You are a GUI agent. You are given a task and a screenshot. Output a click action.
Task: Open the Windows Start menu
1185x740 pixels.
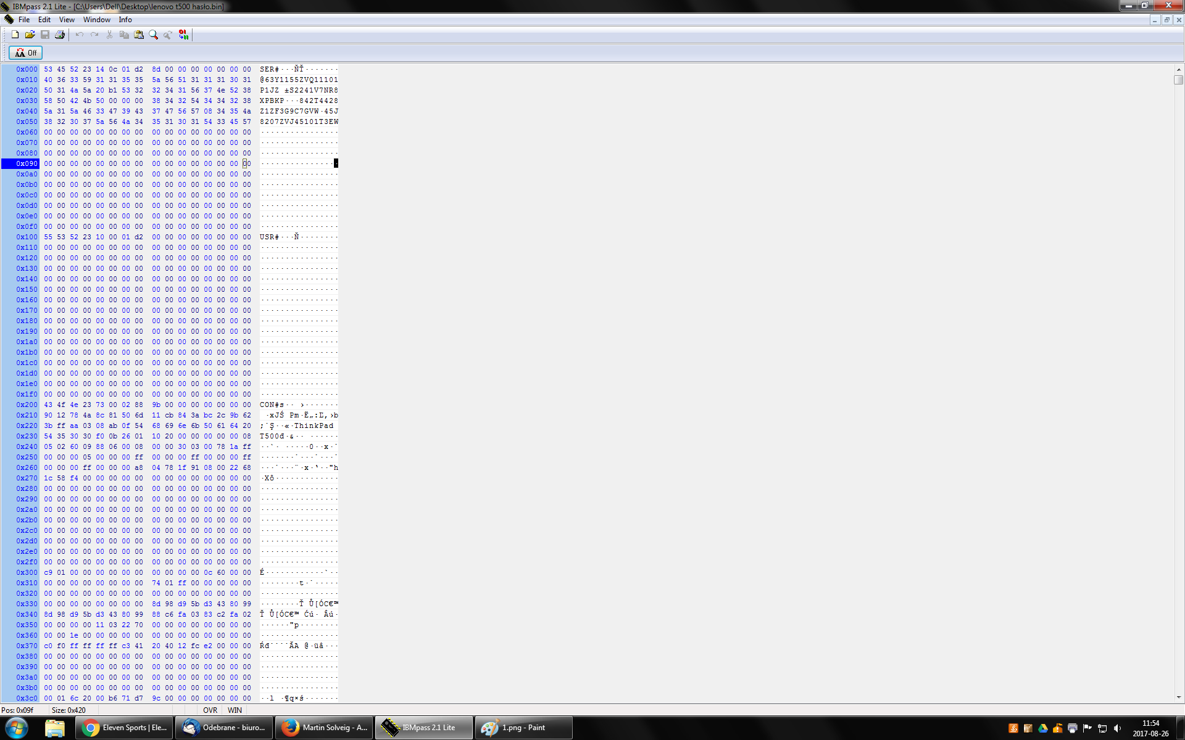[x=17, y=728]
